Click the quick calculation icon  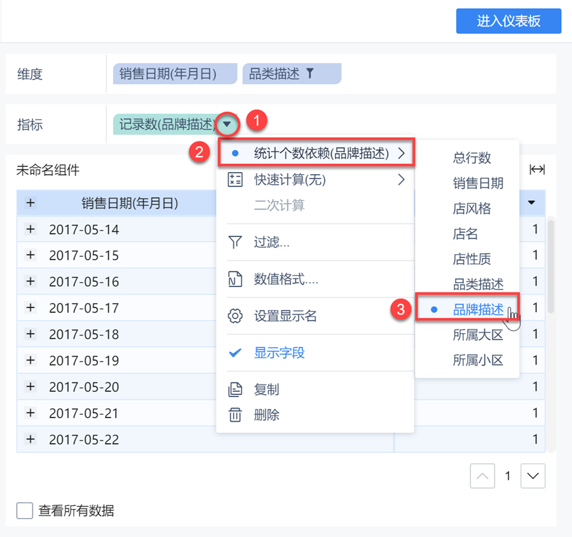[x=235, y=180]
